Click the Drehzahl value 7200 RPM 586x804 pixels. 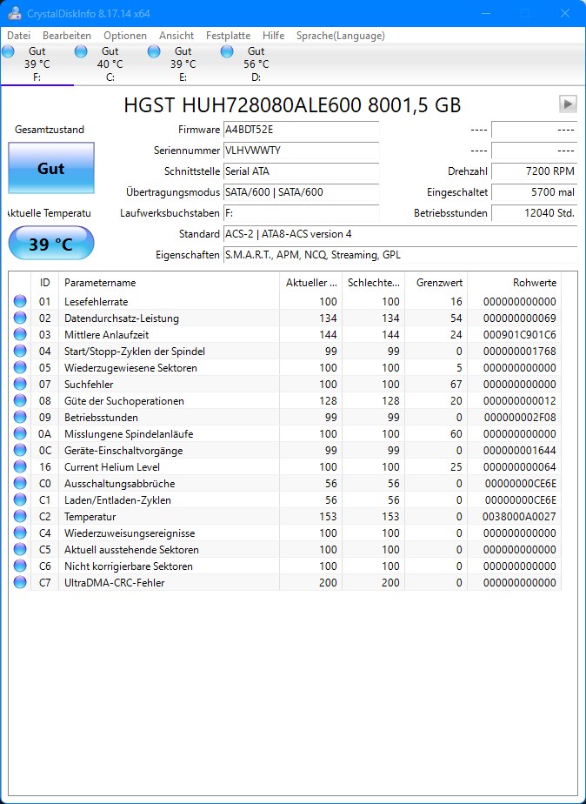[x=534, y=171]
